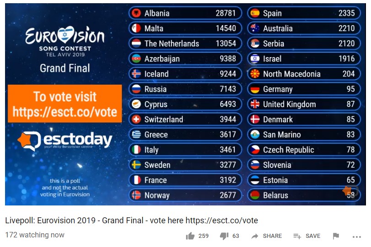Image resolution: width=371 pixels, height=247 pixels.
Task: Click The Netherlands vote count 13054
Action: [x=226, y=43]
